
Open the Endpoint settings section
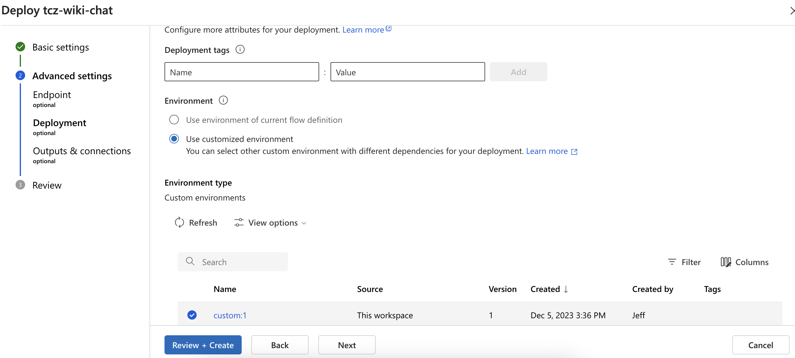tap(52, 95)
